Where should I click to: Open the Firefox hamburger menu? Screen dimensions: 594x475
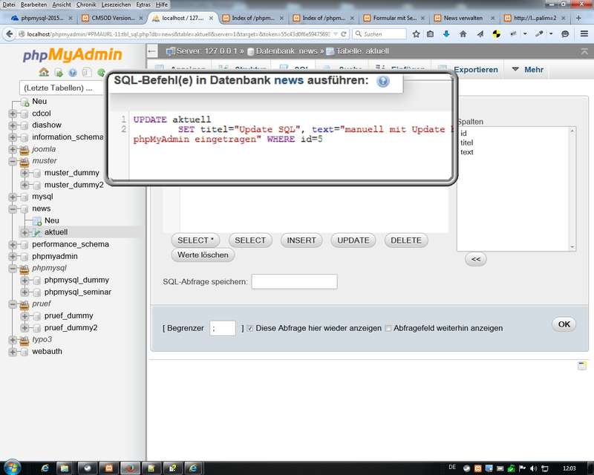(x=584, y=34)
